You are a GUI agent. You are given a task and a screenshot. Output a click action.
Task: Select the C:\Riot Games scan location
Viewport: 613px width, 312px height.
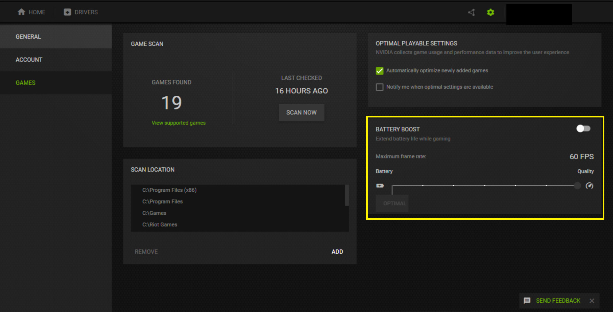[160, 225]
